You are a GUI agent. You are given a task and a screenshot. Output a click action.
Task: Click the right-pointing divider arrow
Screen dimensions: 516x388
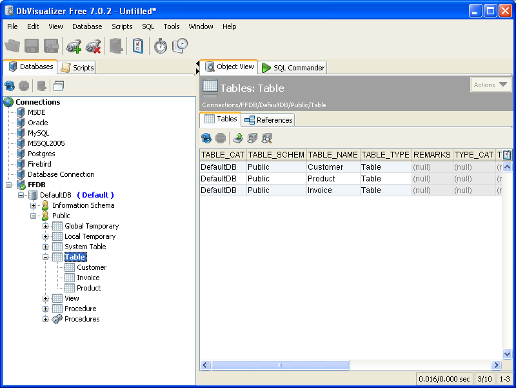pos(197,71)
